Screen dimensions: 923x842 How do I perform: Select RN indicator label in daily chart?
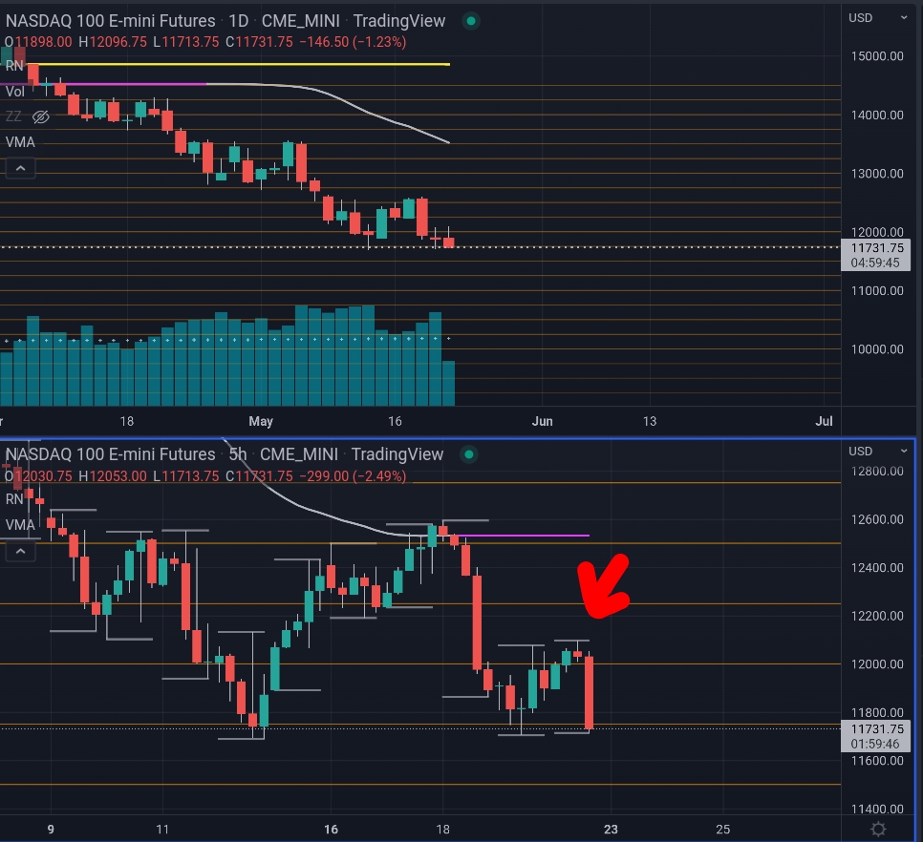tap(14, 66)
